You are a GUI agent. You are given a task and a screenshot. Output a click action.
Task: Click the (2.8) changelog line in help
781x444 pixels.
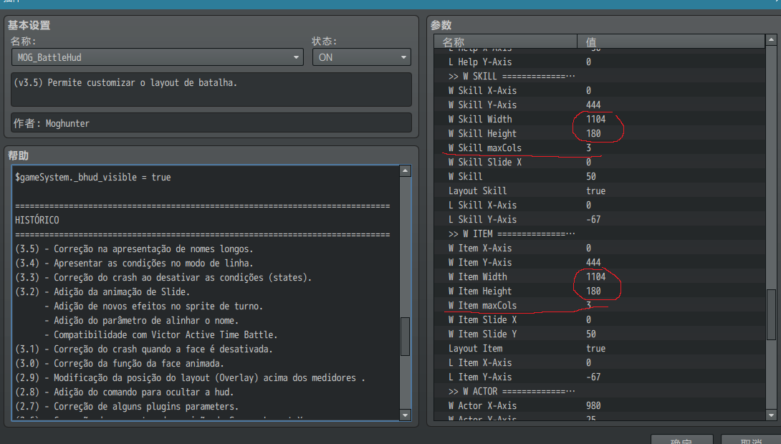(x=125, y=392)
